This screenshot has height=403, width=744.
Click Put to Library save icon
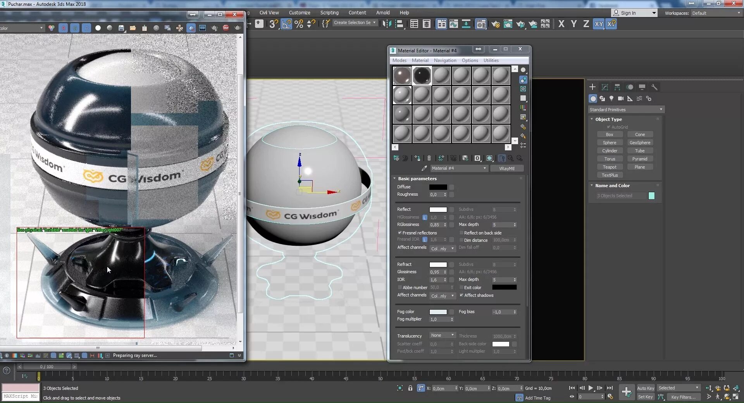point(465,158)
